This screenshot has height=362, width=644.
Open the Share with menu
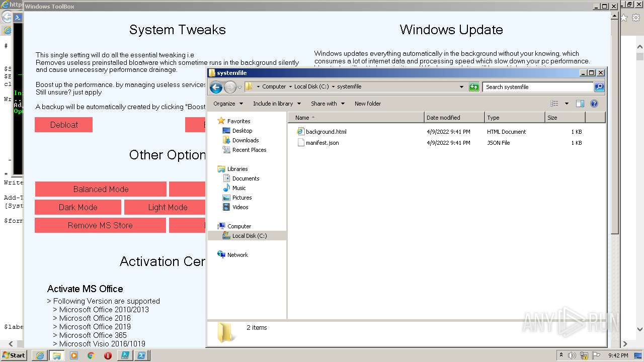(328, 104)
